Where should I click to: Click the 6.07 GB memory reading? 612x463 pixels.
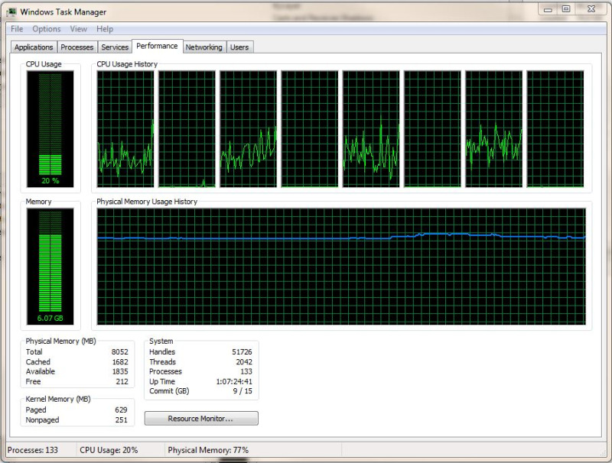(x=50, y=319)
